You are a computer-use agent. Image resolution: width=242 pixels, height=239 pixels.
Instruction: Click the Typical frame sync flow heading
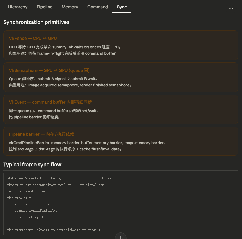[x=32, y=165]
